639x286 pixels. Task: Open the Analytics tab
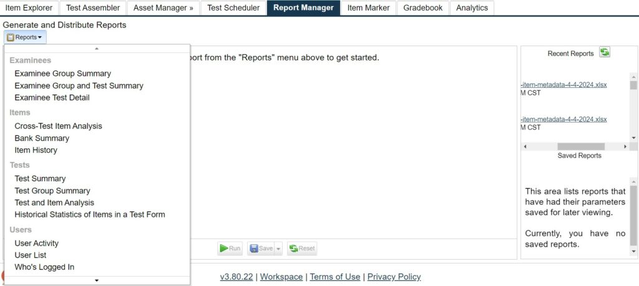472,7
